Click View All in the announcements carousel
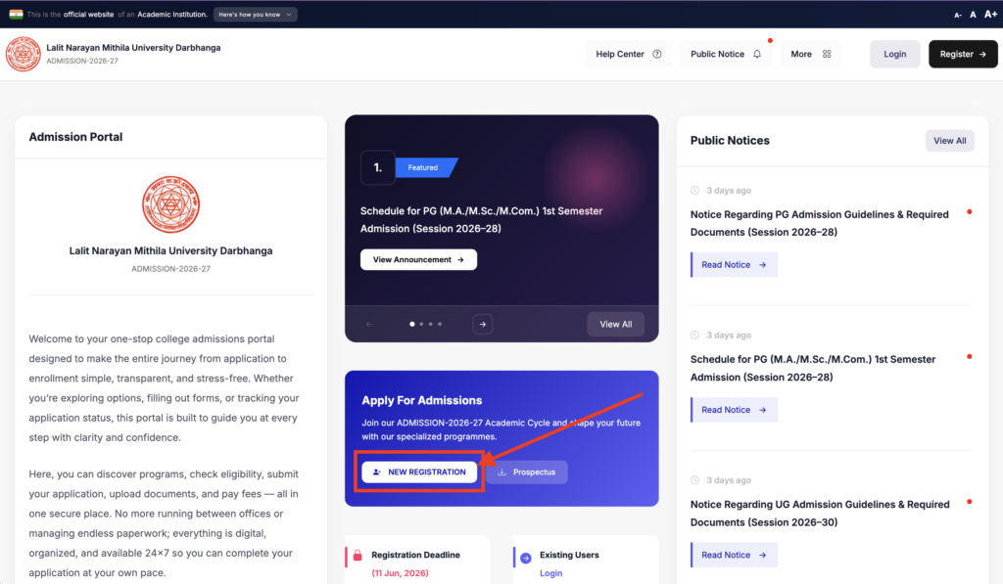Screen dimensions: 1003x584 (615, 324)
